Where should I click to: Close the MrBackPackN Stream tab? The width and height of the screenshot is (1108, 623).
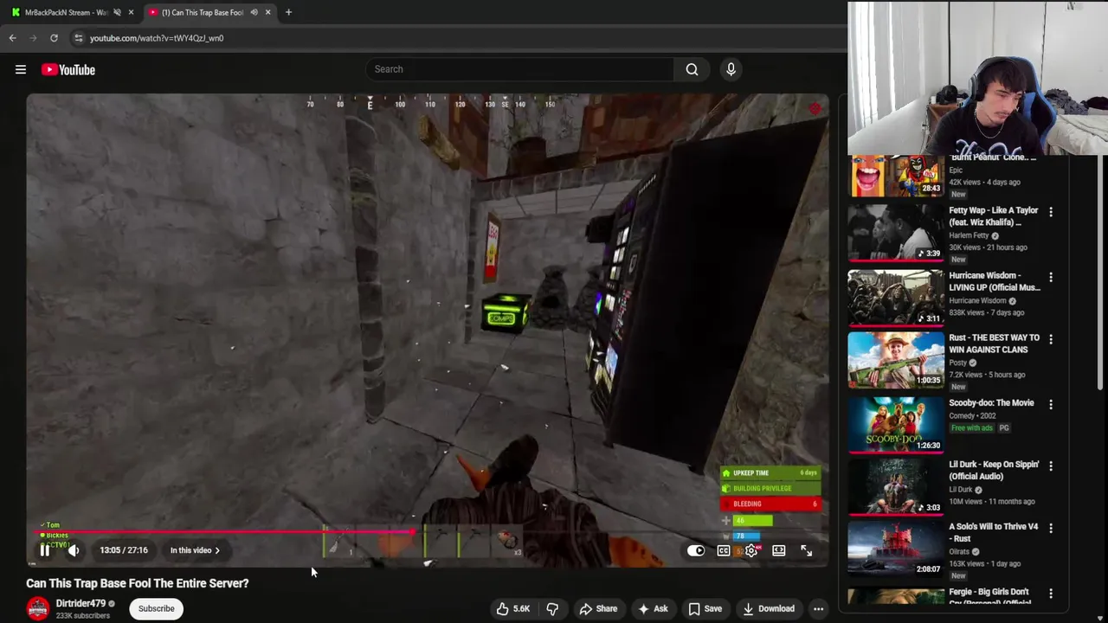(x=131, y=12)
